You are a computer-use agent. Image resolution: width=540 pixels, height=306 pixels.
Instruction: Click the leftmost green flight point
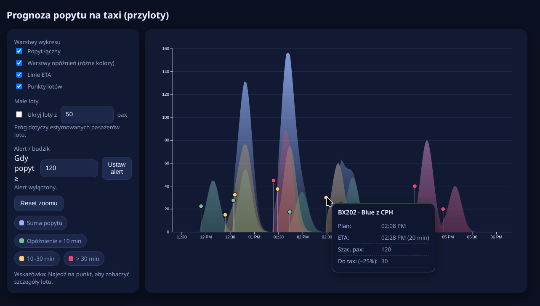(x=201, y=206)
